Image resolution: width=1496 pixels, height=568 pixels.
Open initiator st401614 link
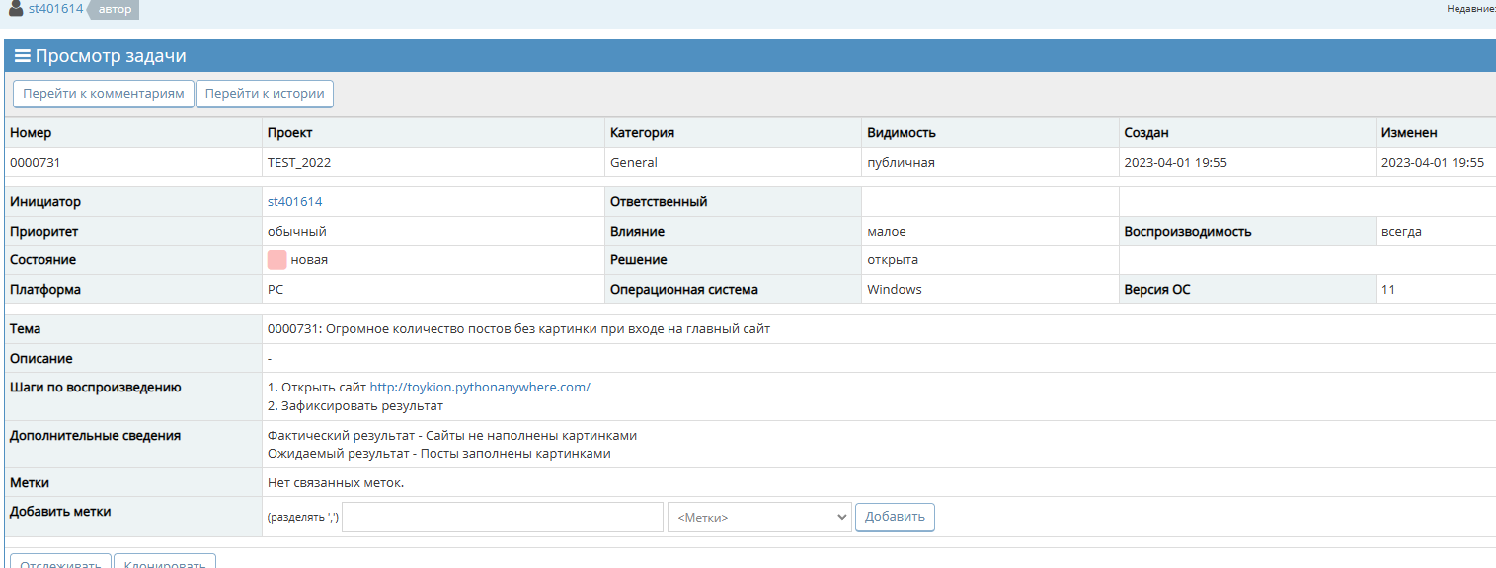pyautogui.click(x=294, y=202)
